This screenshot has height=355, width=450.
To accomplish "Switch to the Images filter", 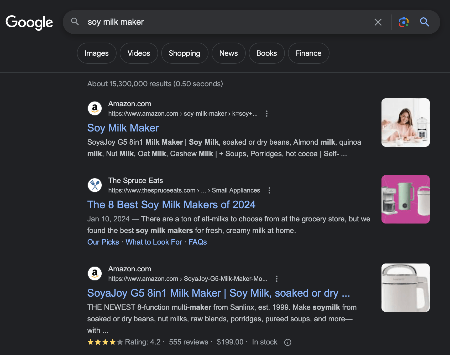I will pos(97,53).
